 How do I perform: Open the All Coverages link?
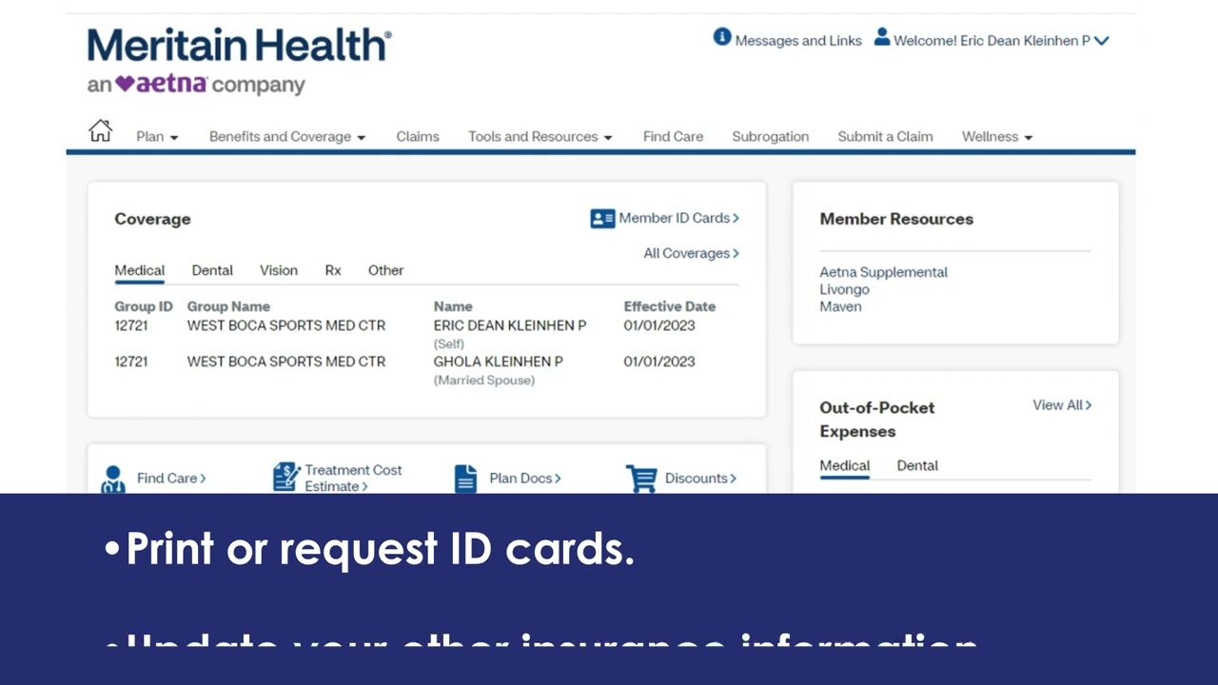click(x=691, y=254)
